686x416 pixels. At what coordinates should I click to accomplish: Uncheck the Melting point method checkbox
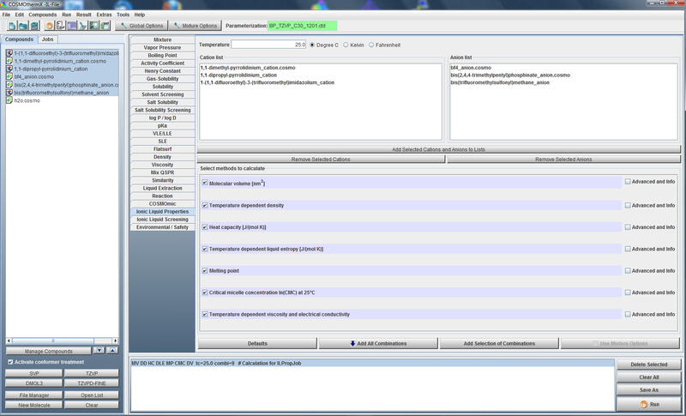click(205, 270)
